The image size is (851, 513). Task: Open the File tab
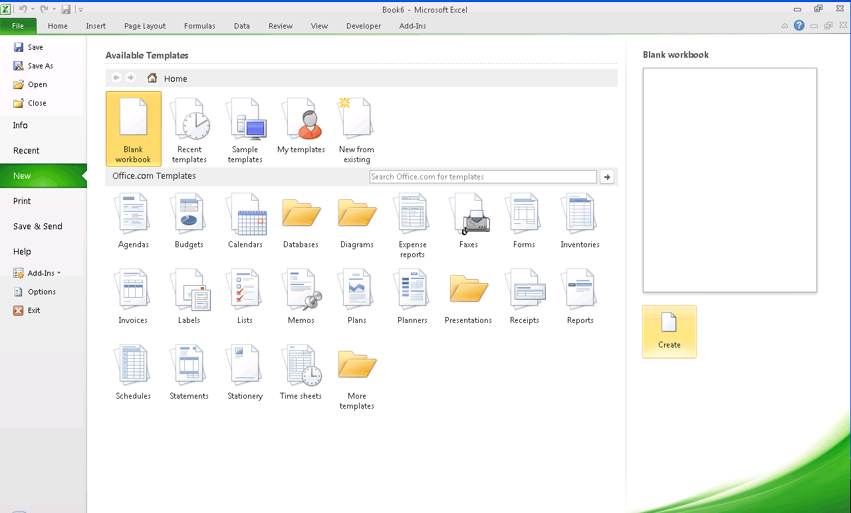(18, 26)
